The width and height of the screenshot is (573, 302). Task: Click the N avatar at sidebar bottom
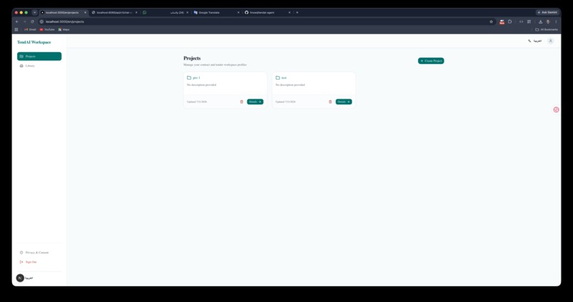click(x=20, y=278)
